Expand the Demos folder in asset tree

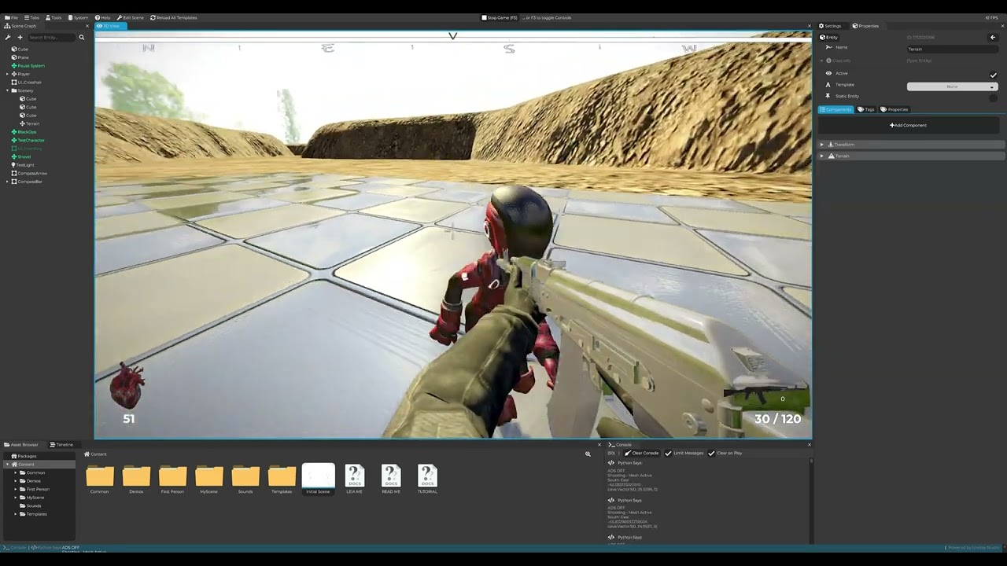[x=16, y=481]
